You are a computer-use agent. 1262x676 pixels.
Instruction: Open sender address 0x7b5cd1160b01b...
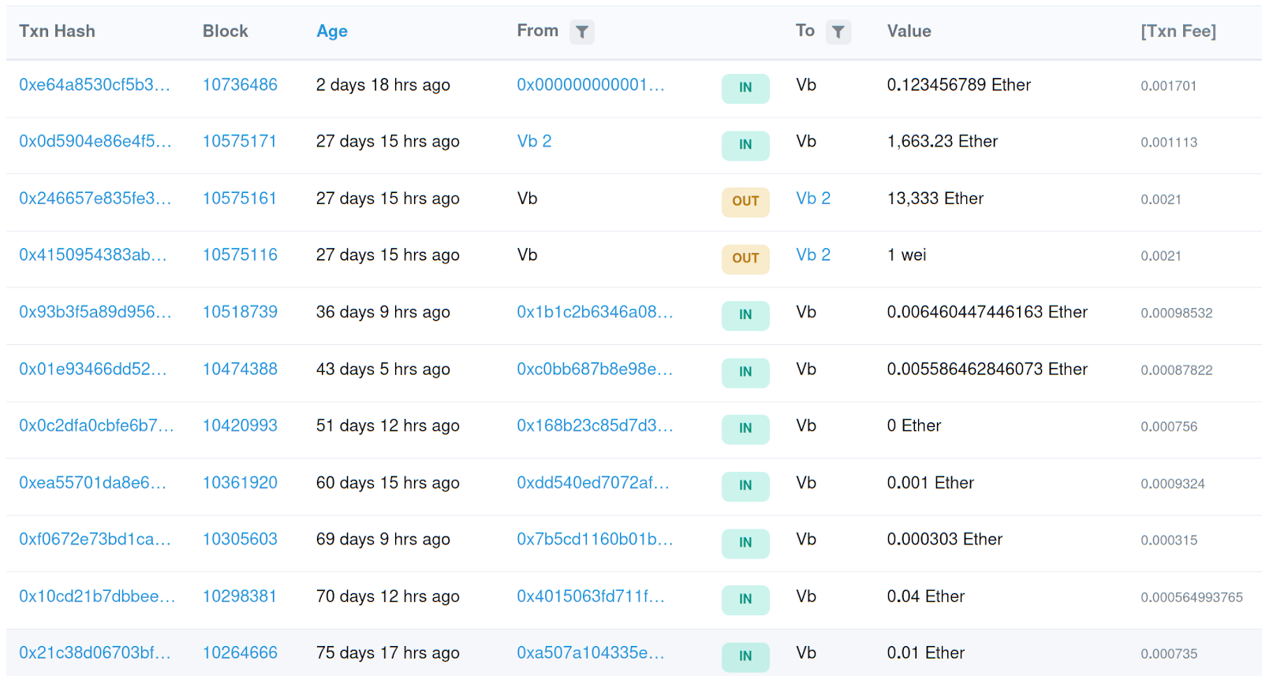[x=595, y=540]
